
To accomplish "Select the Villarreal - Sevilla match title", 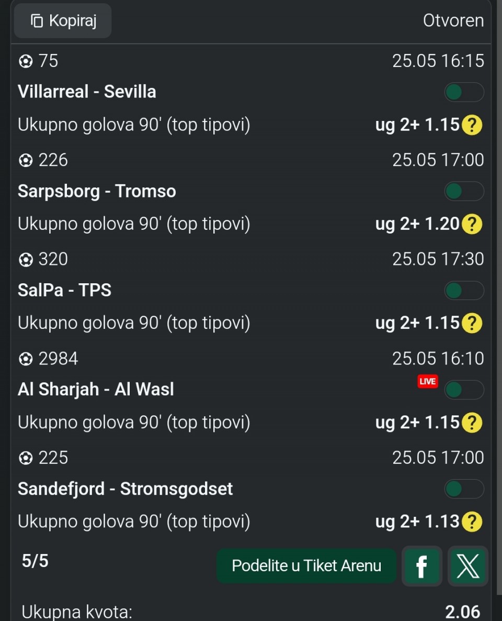I will (87, 92).
